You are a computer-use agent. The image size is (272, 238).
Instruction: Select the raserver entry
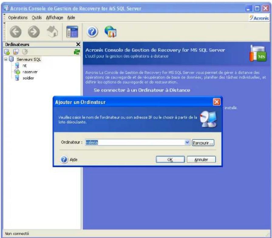(x=30, y=72)
